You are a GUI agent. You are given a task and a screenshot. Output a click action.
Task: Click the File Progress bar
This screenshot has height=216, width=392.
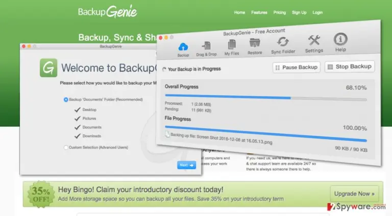tap(266, 134)
